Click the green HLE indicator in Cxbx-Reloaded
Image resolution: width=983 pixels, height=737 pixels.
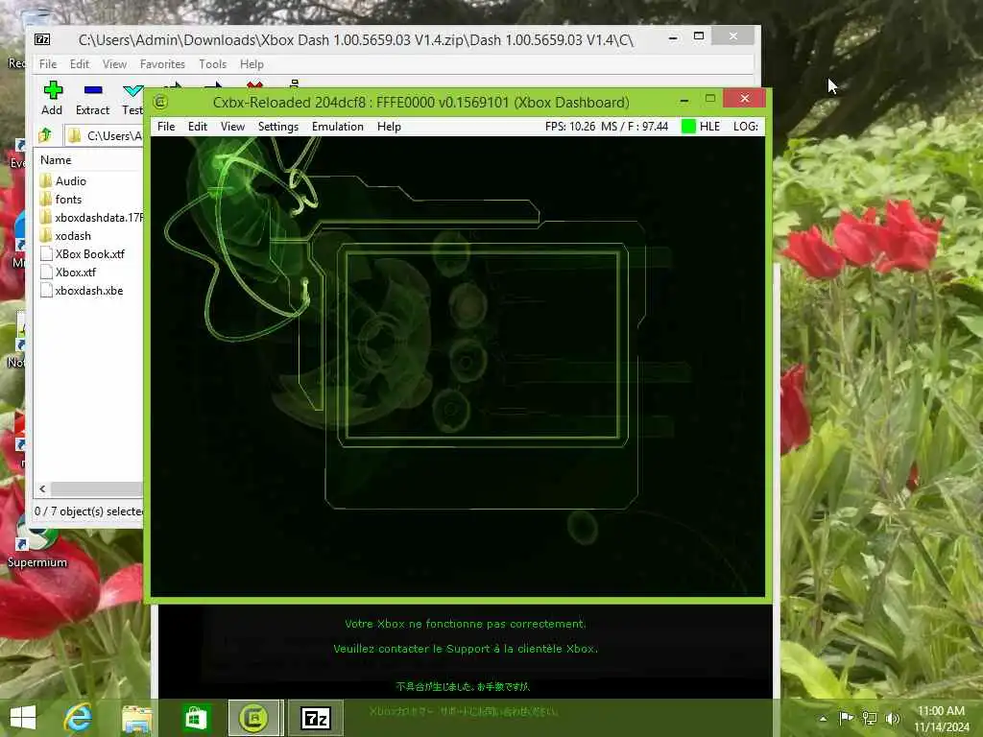point(688,127)
